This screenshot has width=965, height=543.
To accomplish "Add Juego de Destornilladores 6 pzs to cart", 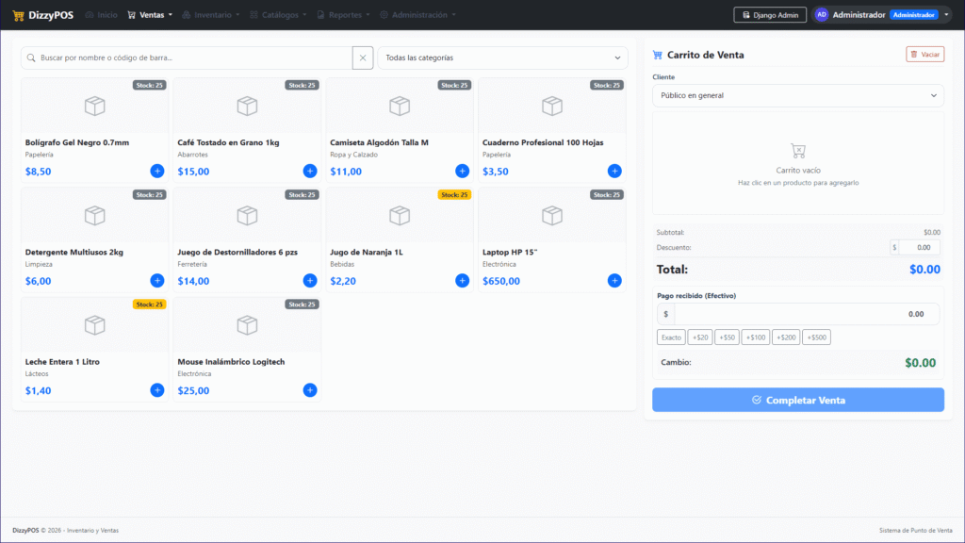I will click(309, 281).
